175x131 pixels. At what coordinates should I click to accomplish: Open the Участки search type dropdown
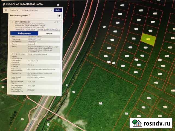tap(14, 10)
